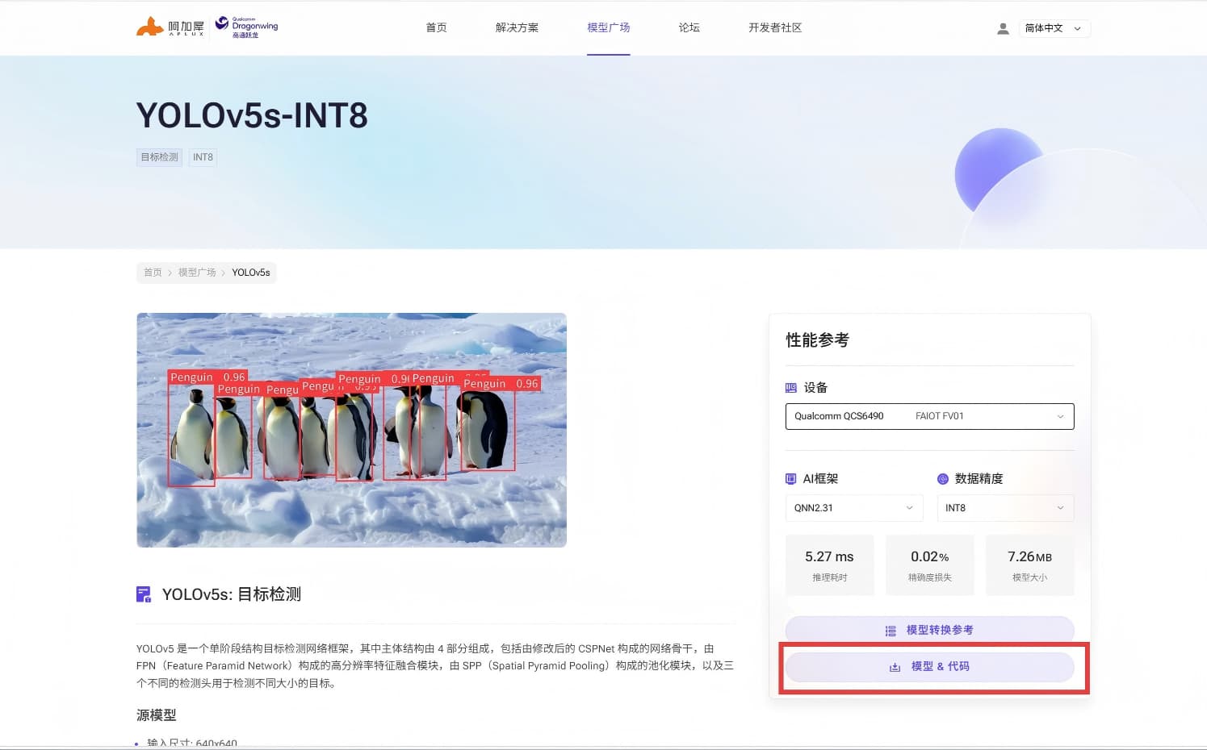Viewport: 1207px width, 750px height.
Task: Open the 论坛 forum page
Action: pos(689,27)
